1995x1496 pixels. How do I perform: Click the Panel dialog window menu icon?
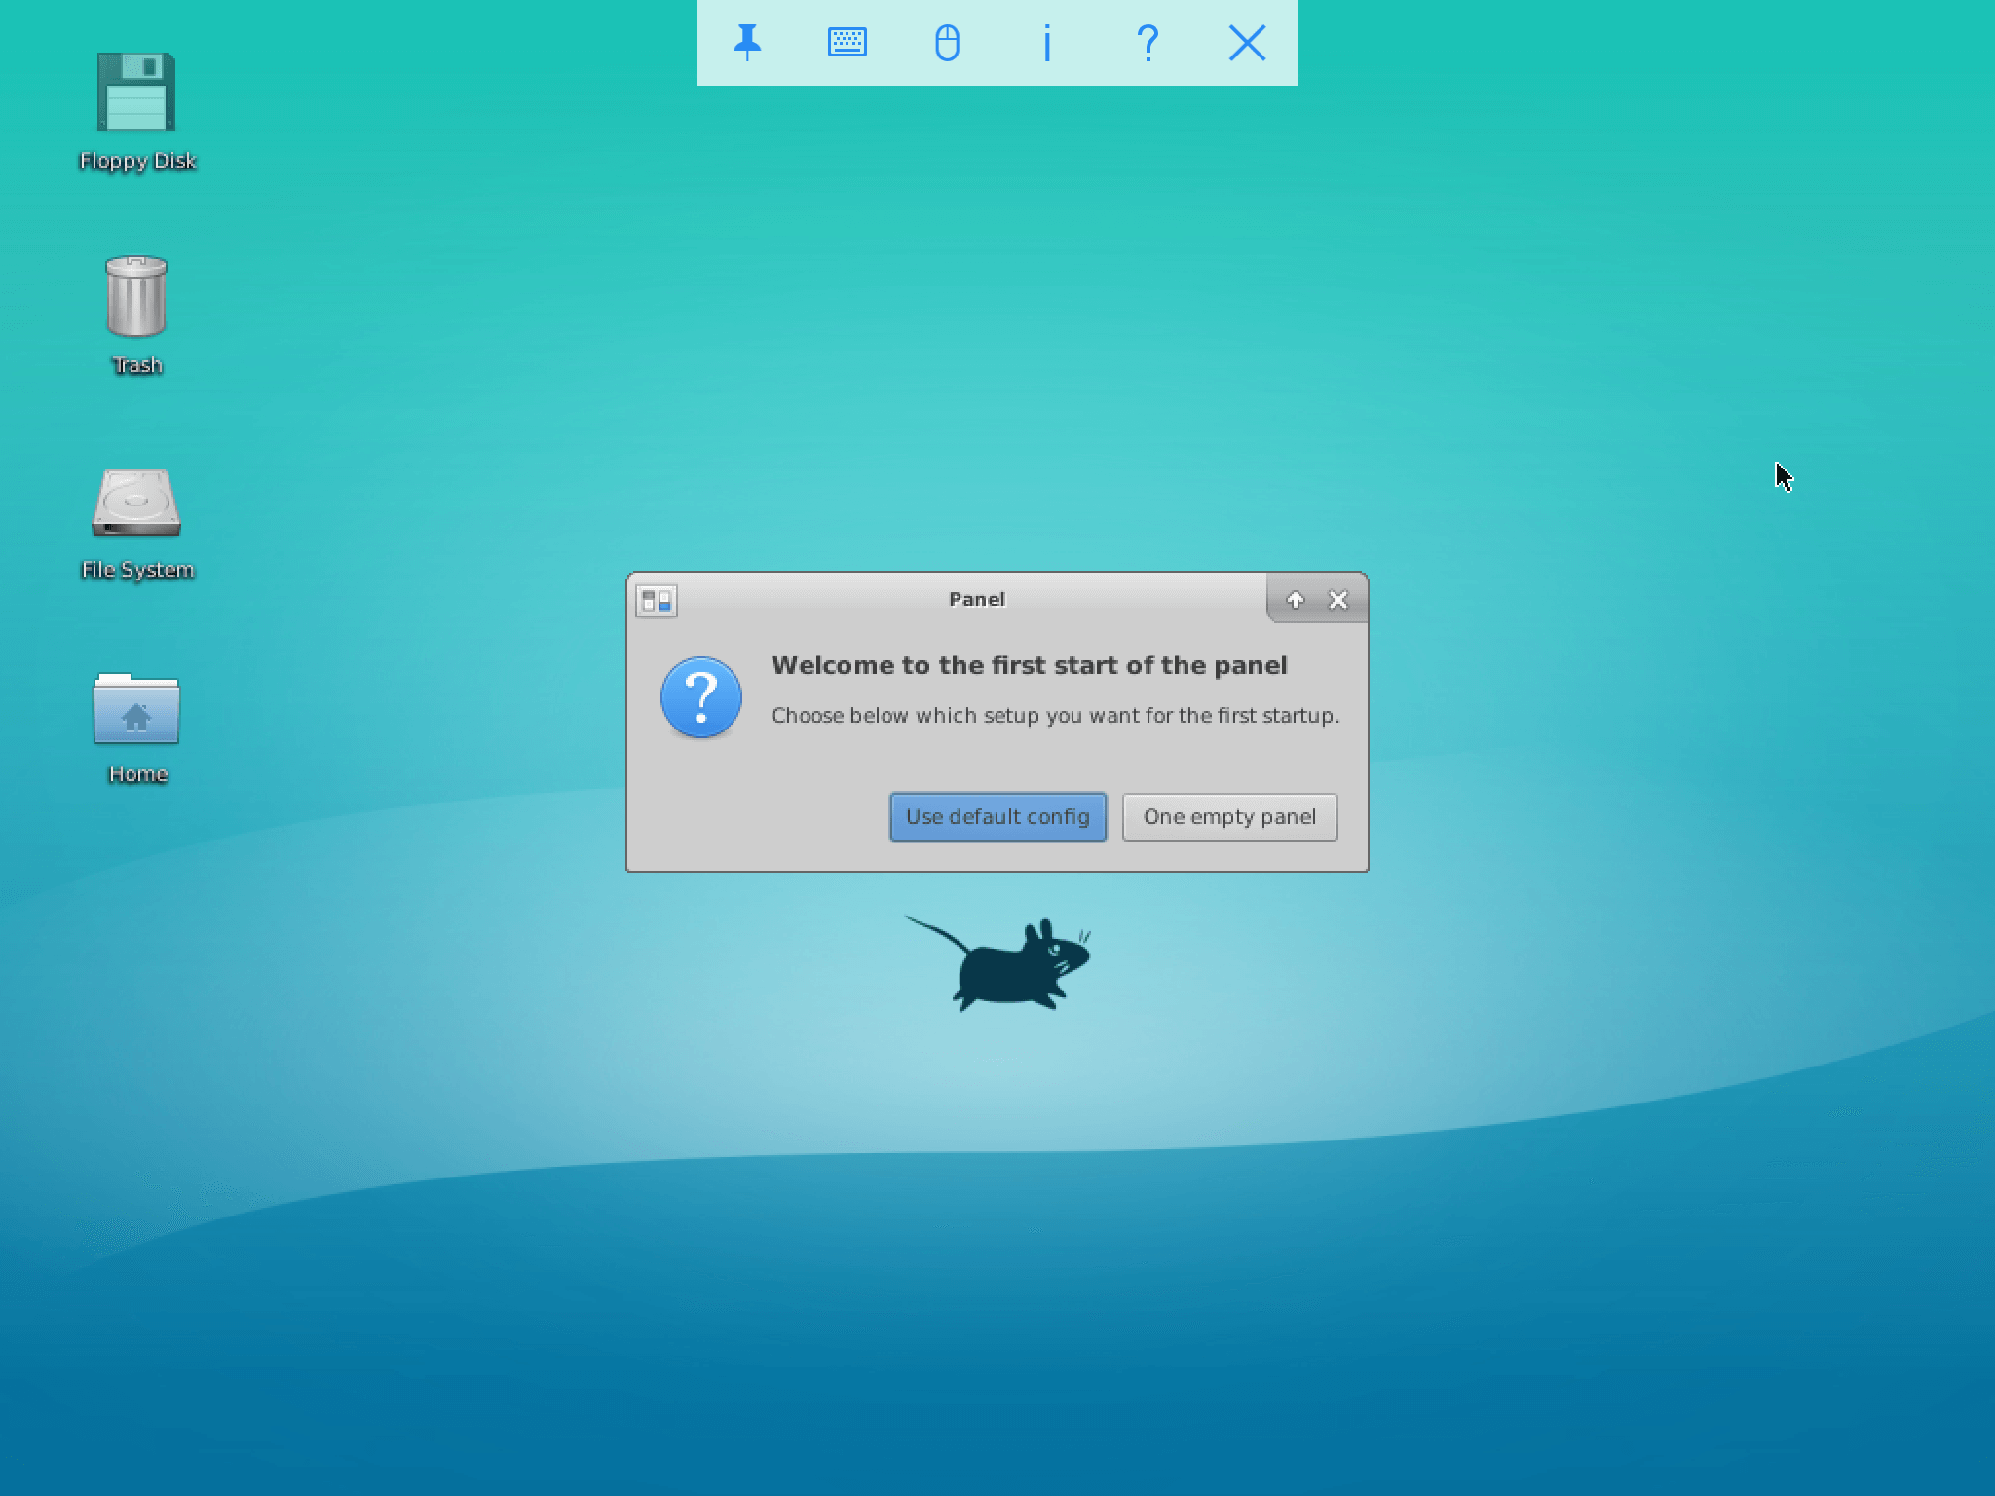click(x=657, y=600)
